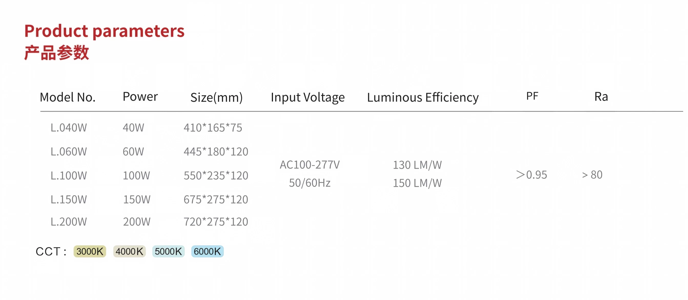Screen dimensions: 688x300
Task: Click the Input Voltage column header
Action: [308, 98]
